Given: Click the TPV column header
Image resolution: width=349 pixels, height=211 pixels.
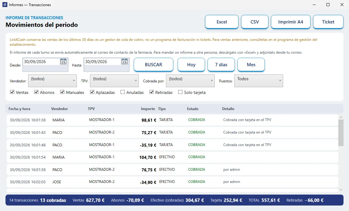Looking at the screenshot, I should (91, 109).
